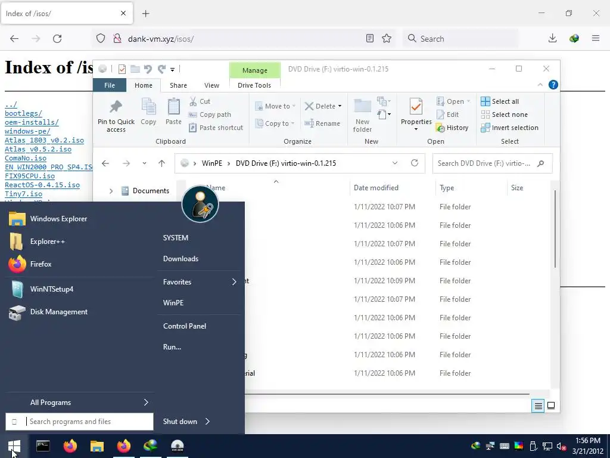Viewport: 610px width, 458px height.
Task: Open Windows Explorer from Start menu
Action: (79, 219)
